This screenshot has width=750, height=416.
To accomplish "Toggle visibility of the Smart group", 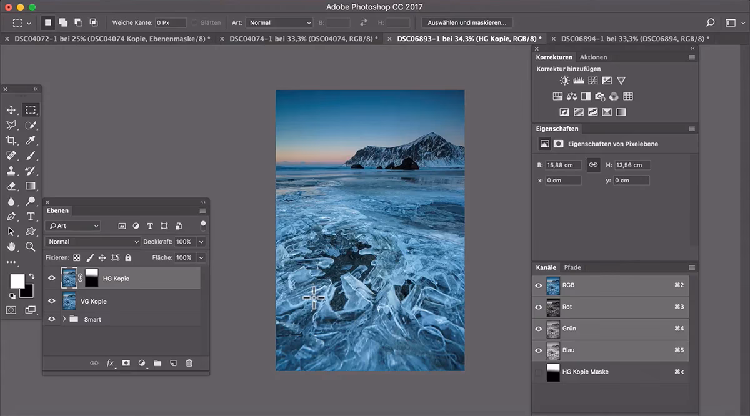I will point(52,319).
